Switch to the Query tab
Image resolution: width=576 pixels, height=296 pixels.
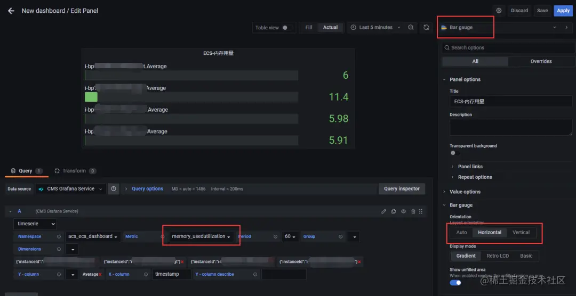click(x=27, y=171)
